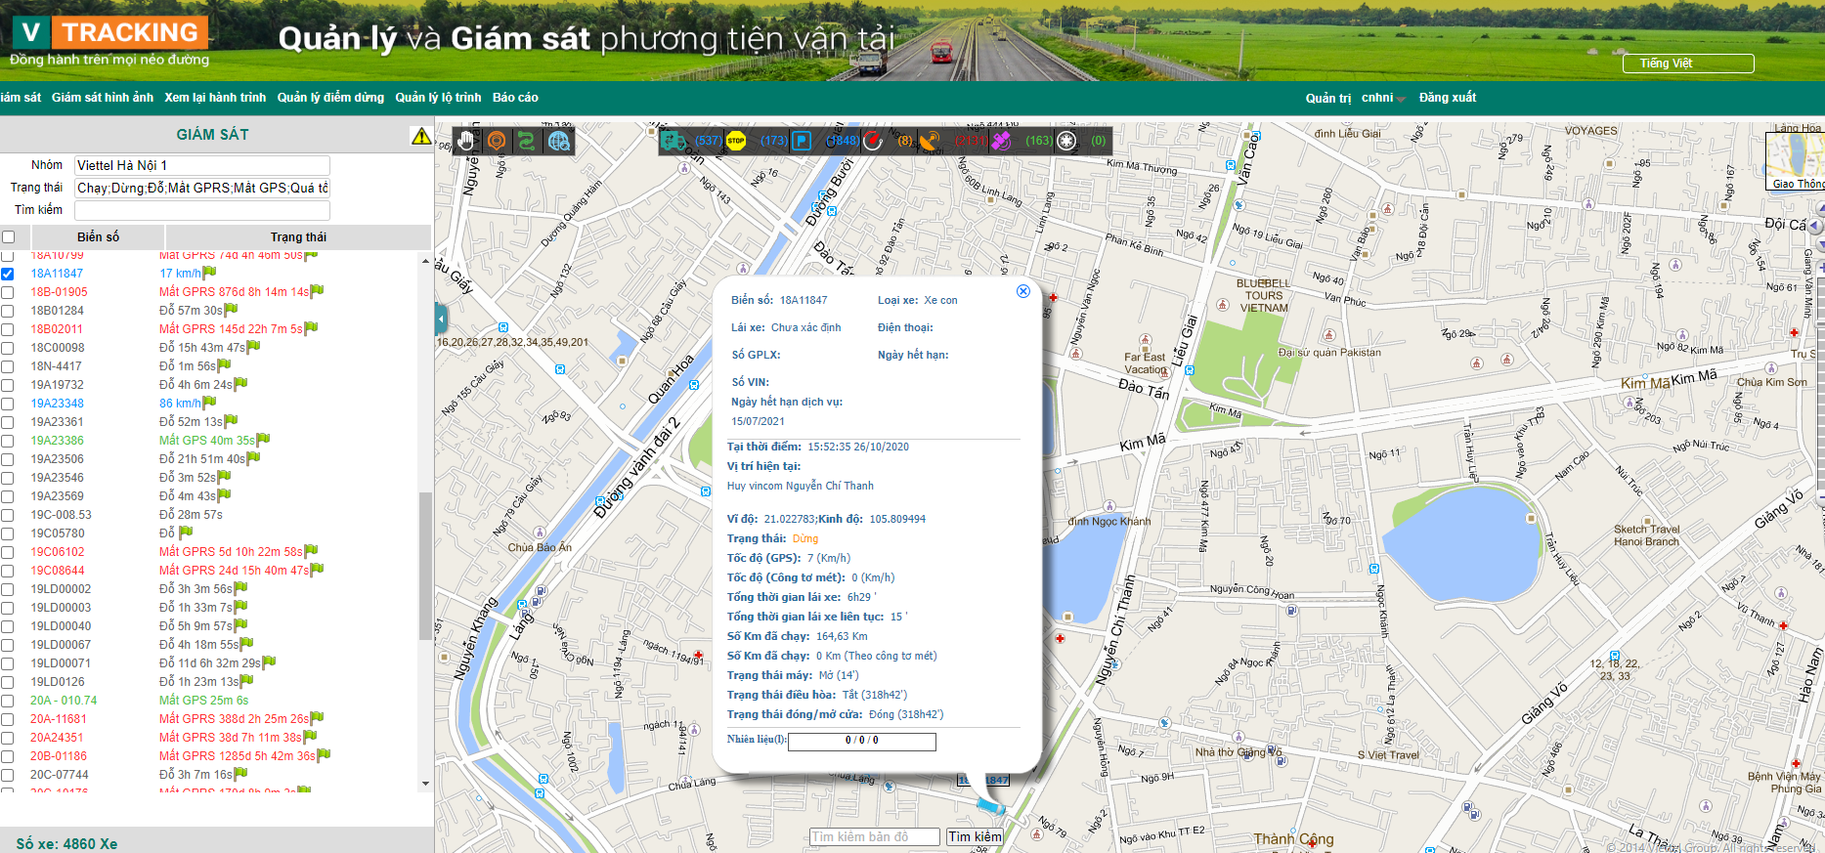Uncheck the 18A11847 vehicle checkbox
The width and height of the screenshot is (1825, 853).
8,274
